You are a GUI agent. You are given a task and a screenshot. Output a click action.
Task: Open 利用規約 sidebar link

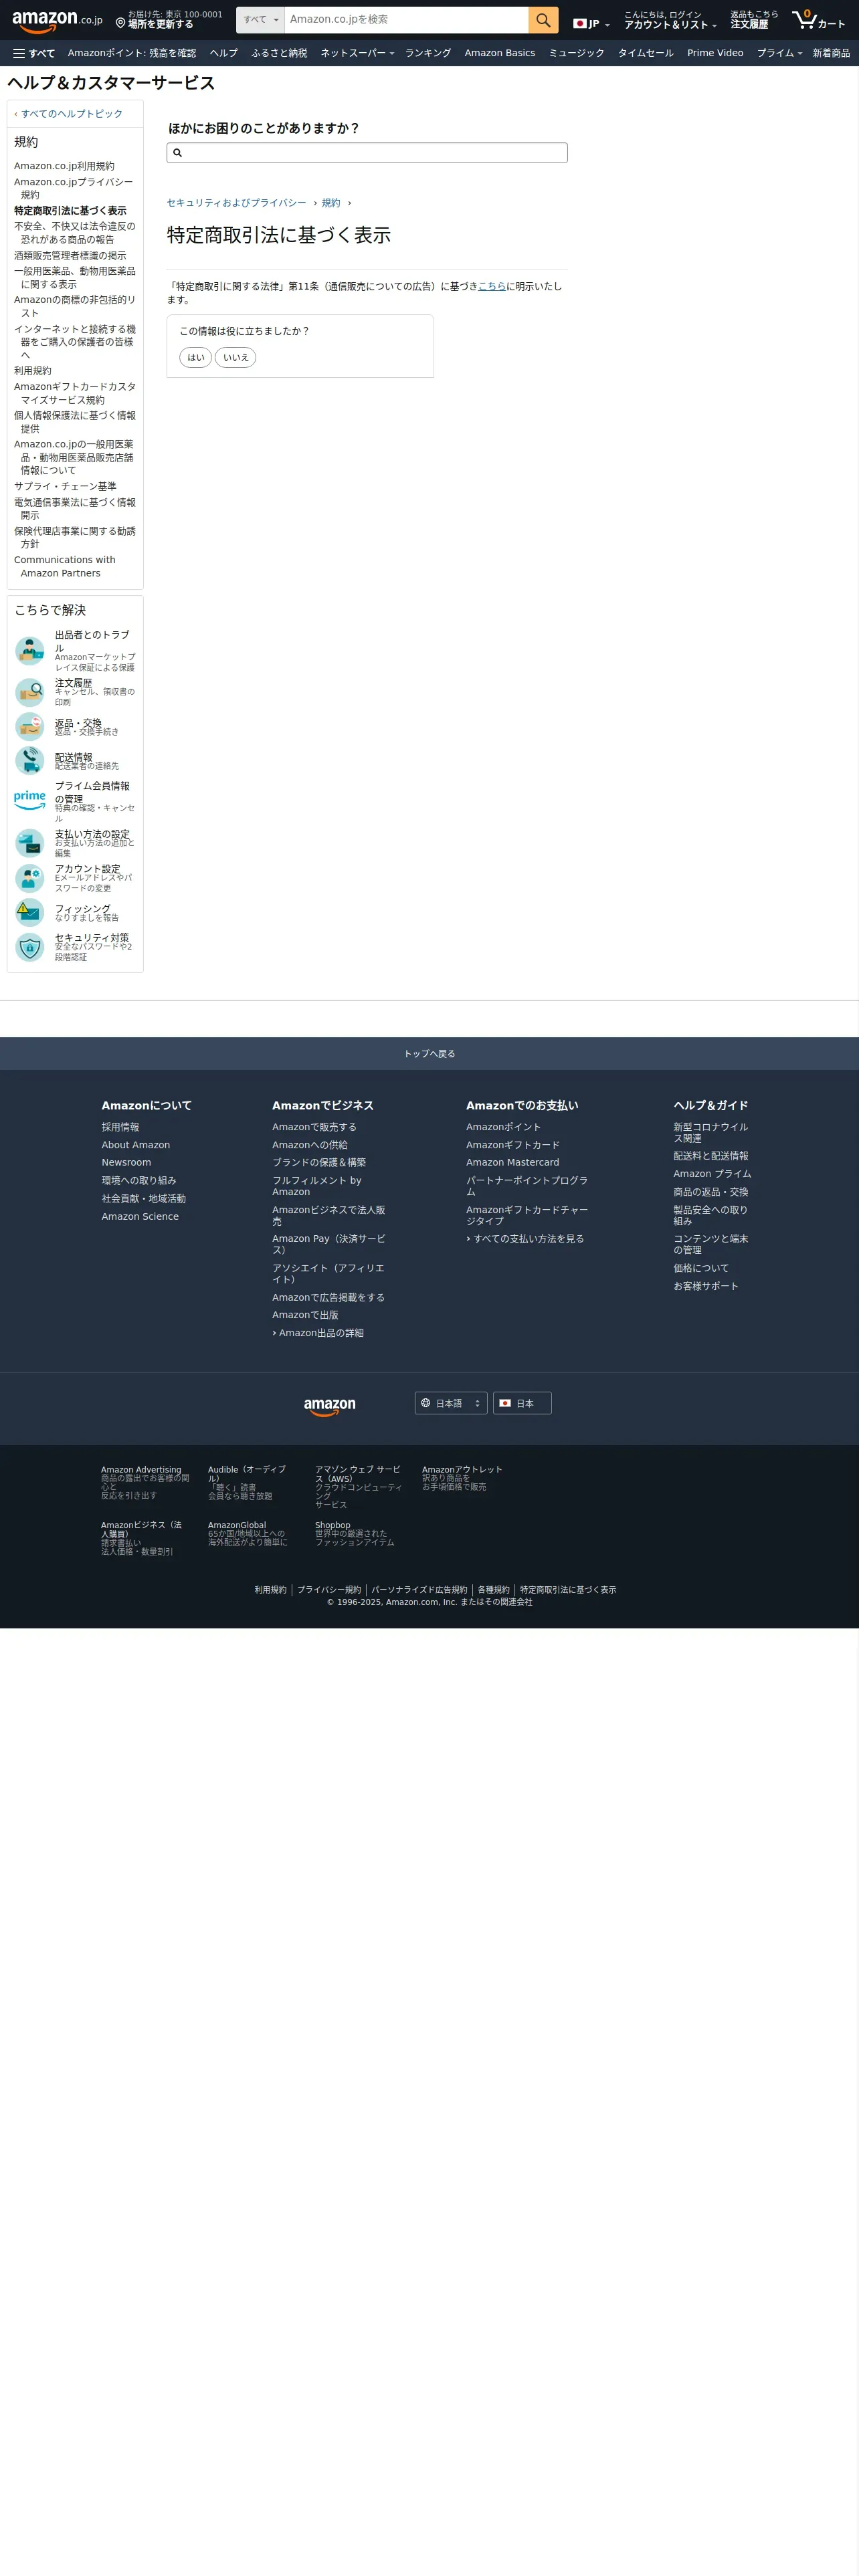pos(33,371)
